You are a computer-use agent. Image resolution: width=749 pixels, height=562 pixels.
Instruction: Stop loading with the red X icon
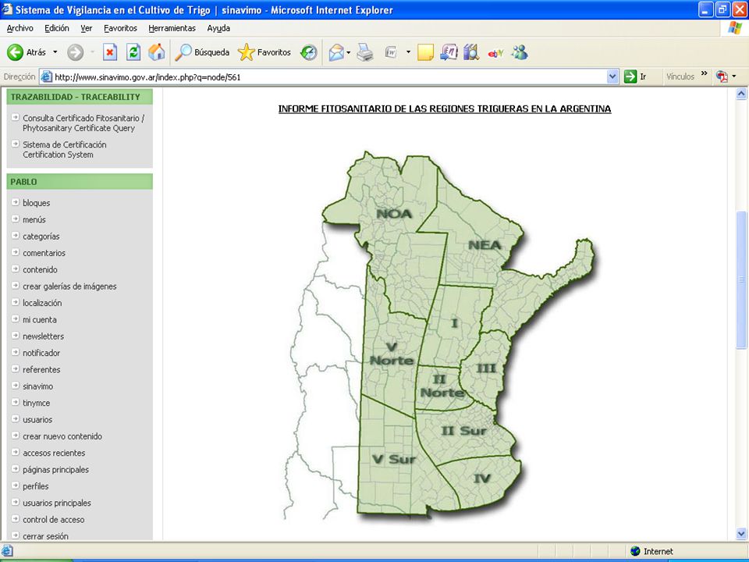[x=110, y=52]
